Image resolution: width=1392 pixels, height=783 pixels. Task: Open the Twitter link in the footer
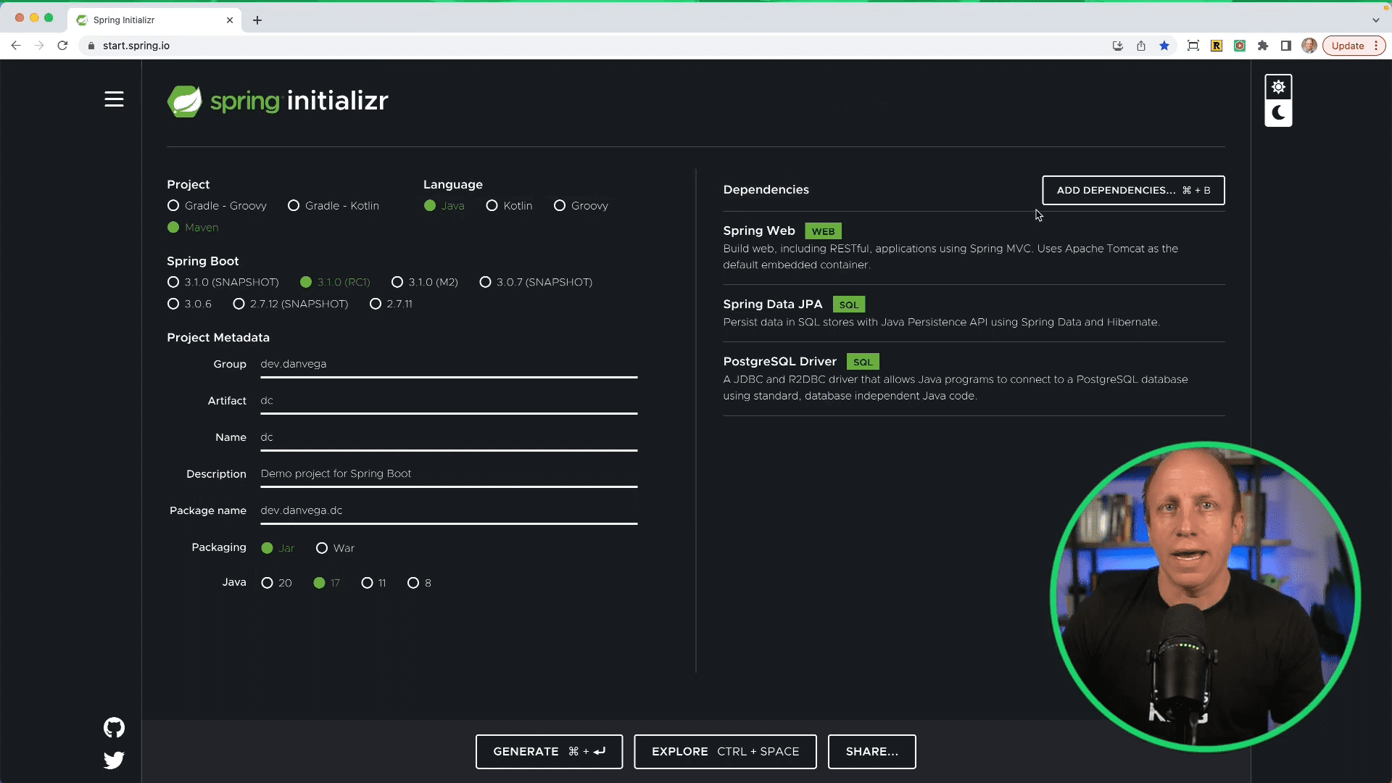click(x=114, y=761)
